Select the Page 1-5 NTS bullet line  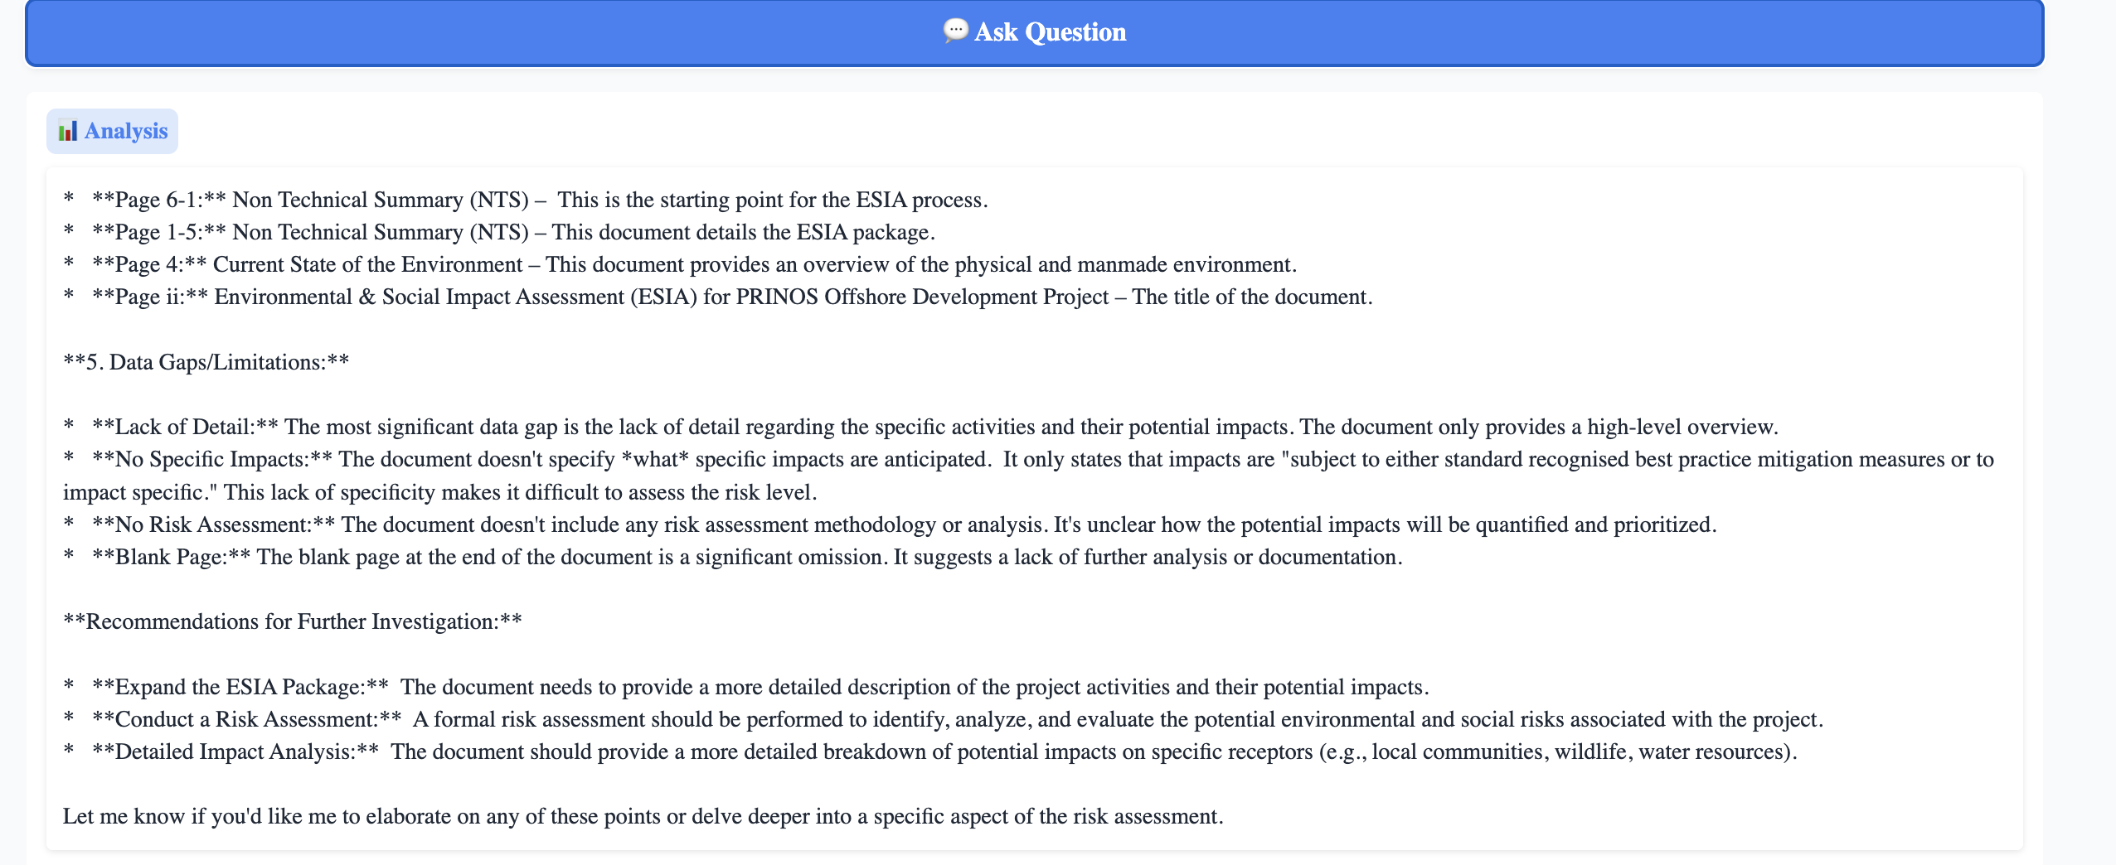click(497, 232)
